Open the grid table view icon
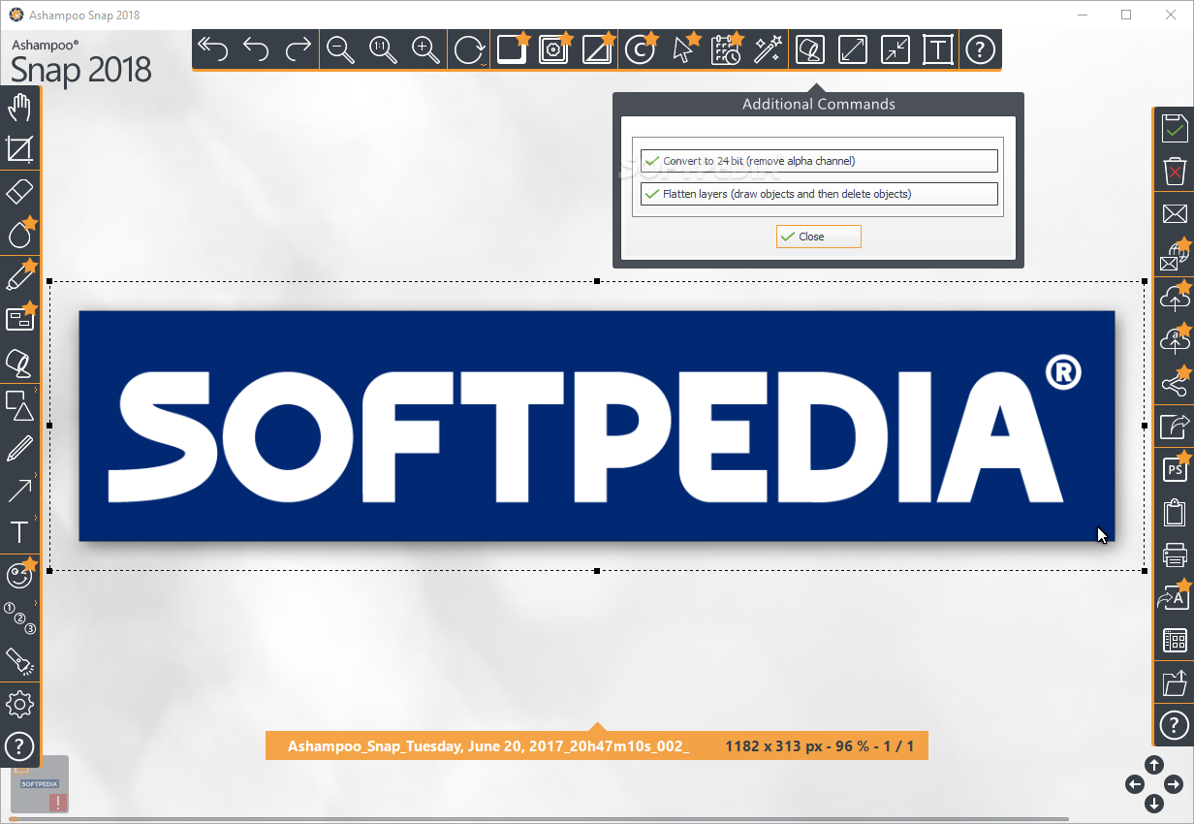Screen dimensions: 1194x824 (x=1175, y=640)
